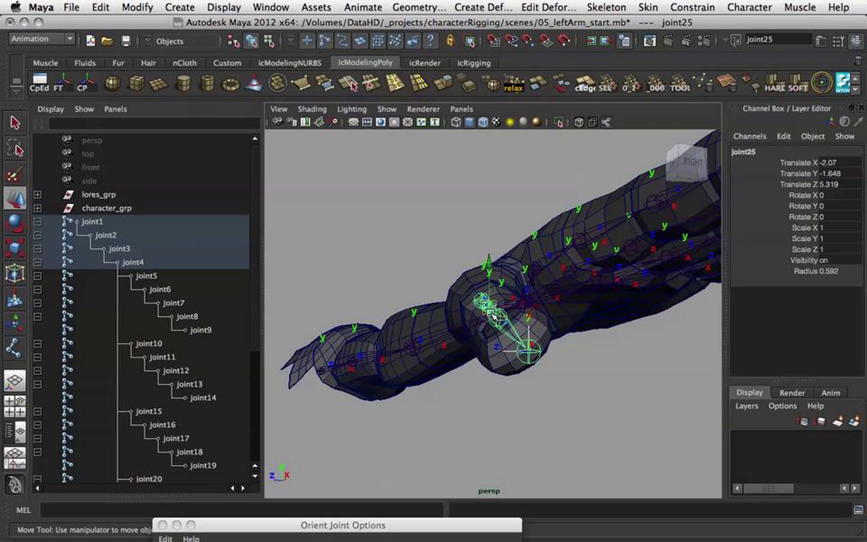The height and width of the screenshot is (542, 867).
Task: Click the relax shelf button
Action: click(513, 84)
